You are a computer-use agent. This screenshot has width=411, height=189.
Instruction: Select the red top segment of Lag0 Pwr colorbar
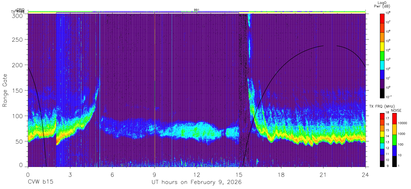coord(382,18)
